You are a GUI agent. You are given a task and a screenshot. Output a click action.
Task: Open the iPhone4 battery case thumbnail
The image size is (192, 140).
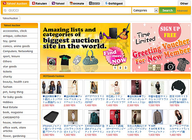[x=52, y=117]
